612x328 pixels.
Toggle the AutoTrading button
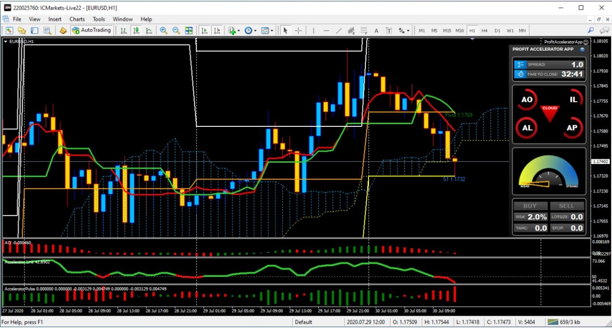pos(92,31)
